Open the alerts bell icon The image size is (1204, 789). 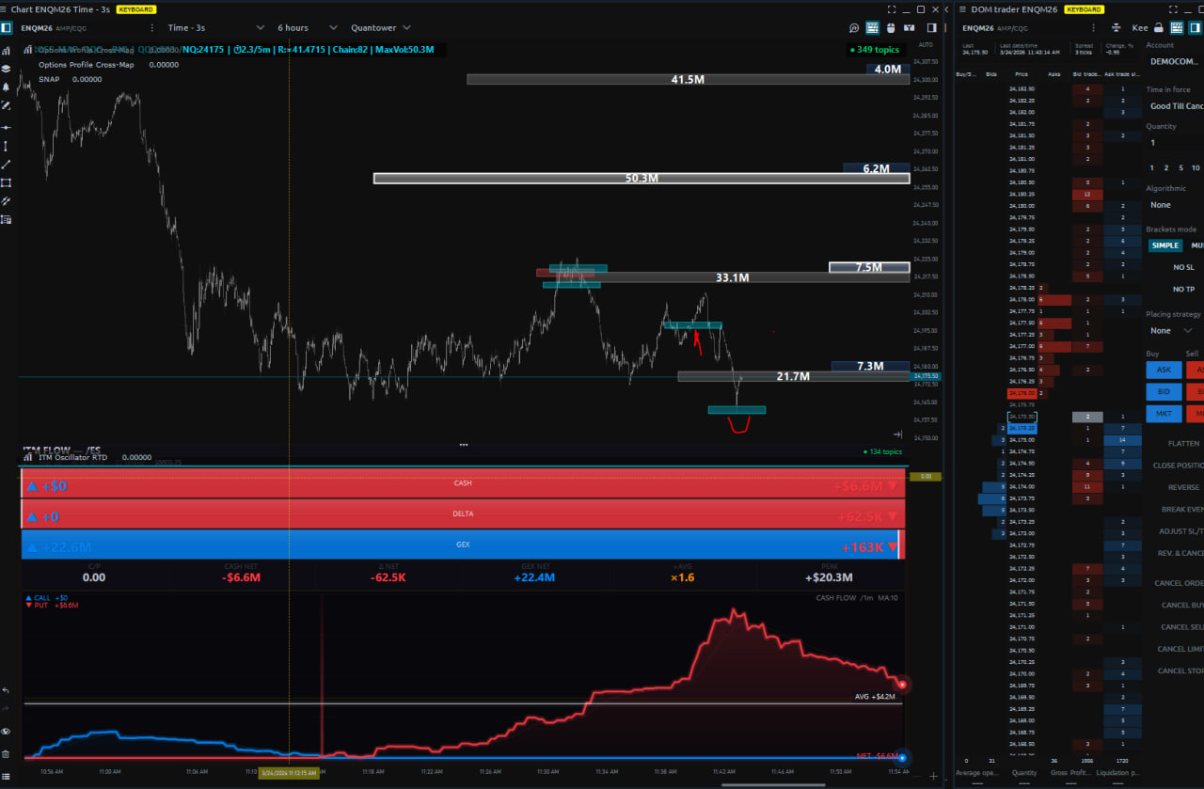pyautogui.click(x=7, y=87)
